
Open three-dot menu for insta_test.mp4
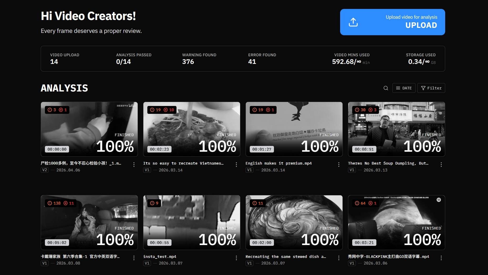pos(236,258)
